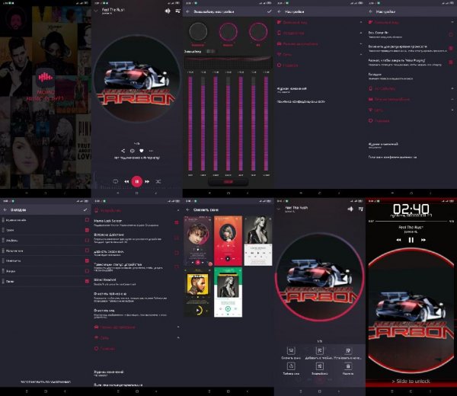457x396 pixels.
Task: Go back from the Сменить скин screen
Action: point(187,209)
